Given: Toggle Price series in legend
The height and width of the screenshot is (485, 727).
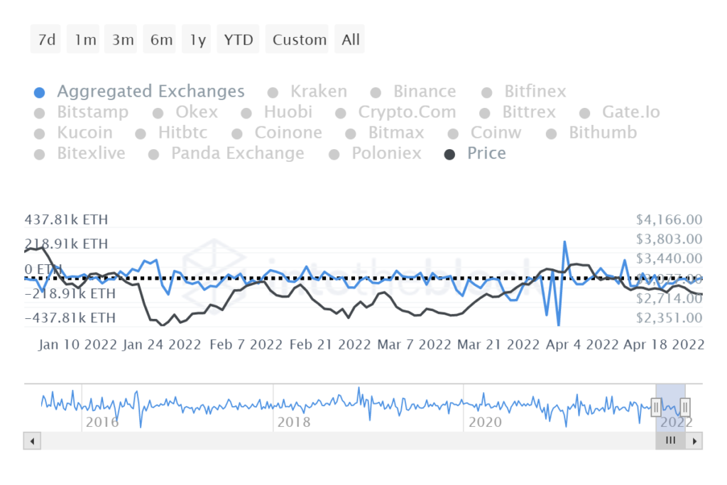Looking at the screenshot, I should click(x=475, y=153).
